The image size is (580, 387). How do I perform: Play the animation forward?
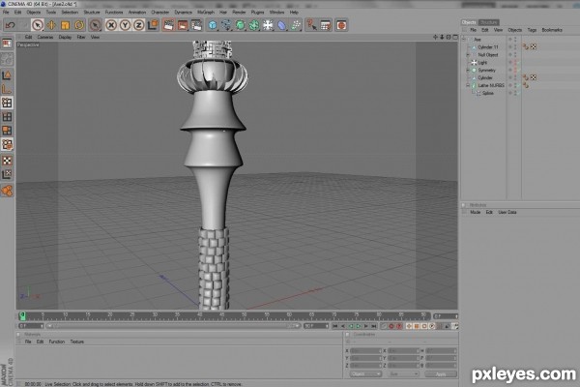coord(358,326)
